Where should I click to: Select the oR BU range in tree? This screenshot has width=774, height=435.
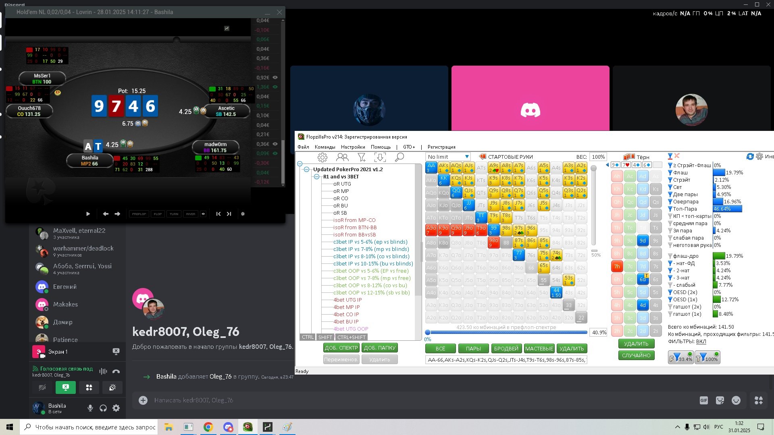click(340, 206)
